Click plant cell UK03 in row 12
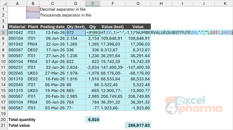Viewport: 233px width, 130px height. click(x=33, y=73)
